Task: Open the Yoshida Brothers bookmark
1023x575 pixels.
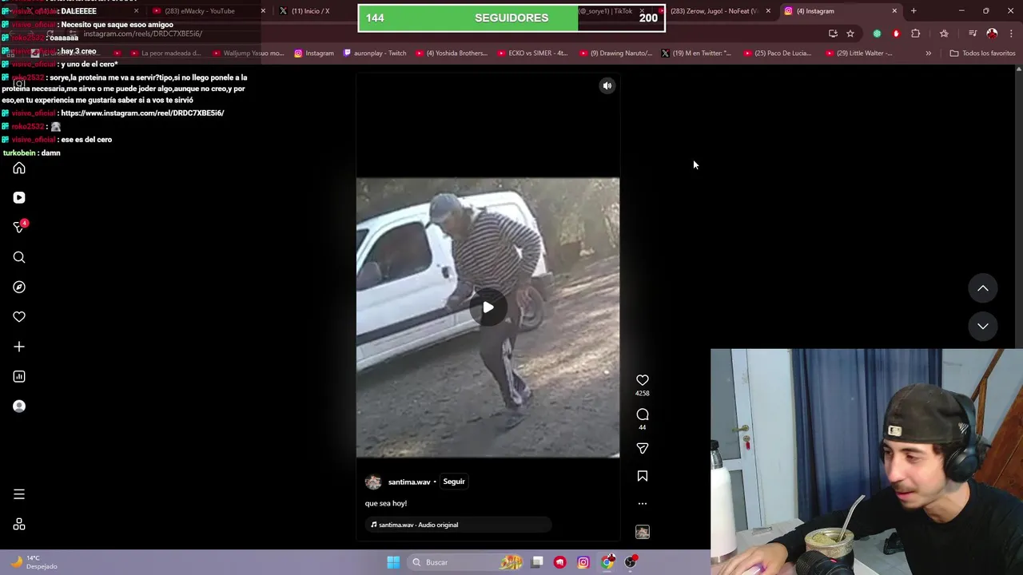Action: point(452,54)
